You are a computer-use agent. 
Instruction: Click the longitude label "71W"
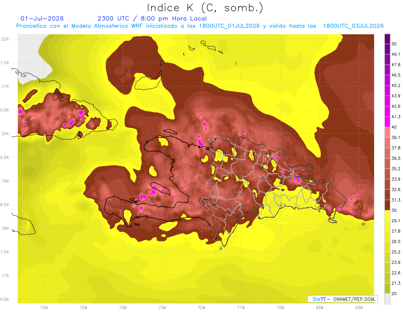pyautogui.click(x=241, y=307)
